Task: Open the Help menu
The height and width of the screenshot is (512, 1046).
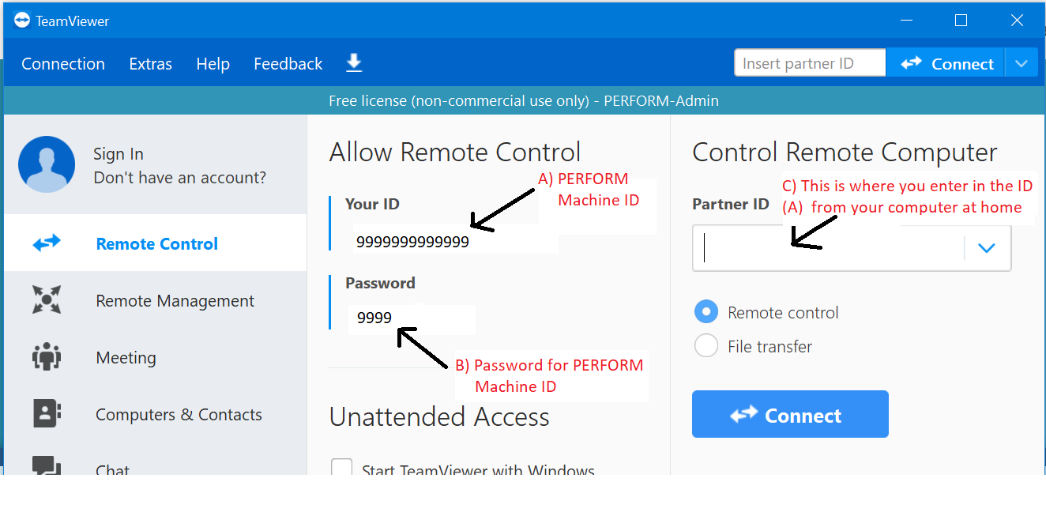Action: (213, 64)
